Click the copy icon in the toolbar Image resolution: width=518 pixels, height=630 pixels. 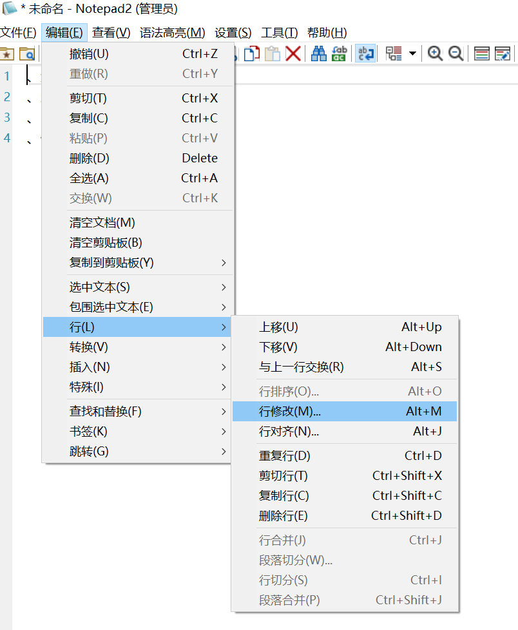pos(252,53)
